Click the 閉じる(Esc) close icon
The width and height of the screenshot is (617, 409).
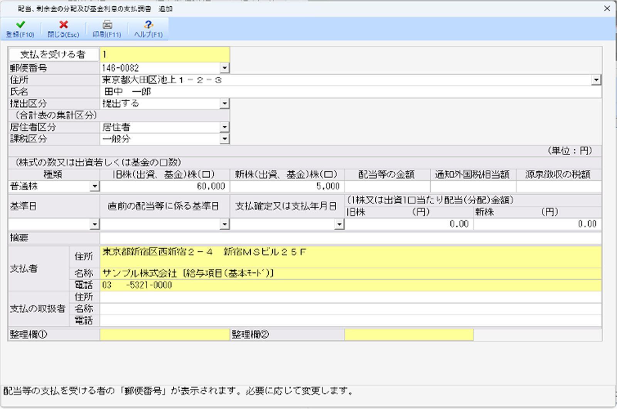(x=63, y=28)
